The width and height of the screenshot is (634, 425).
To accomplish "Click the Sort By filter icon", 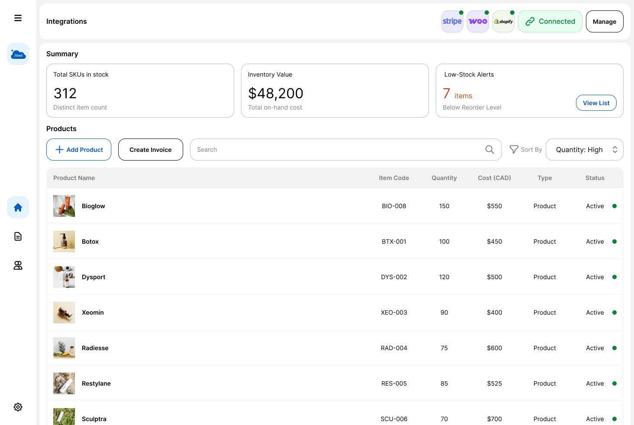I will tap(514, 150).
